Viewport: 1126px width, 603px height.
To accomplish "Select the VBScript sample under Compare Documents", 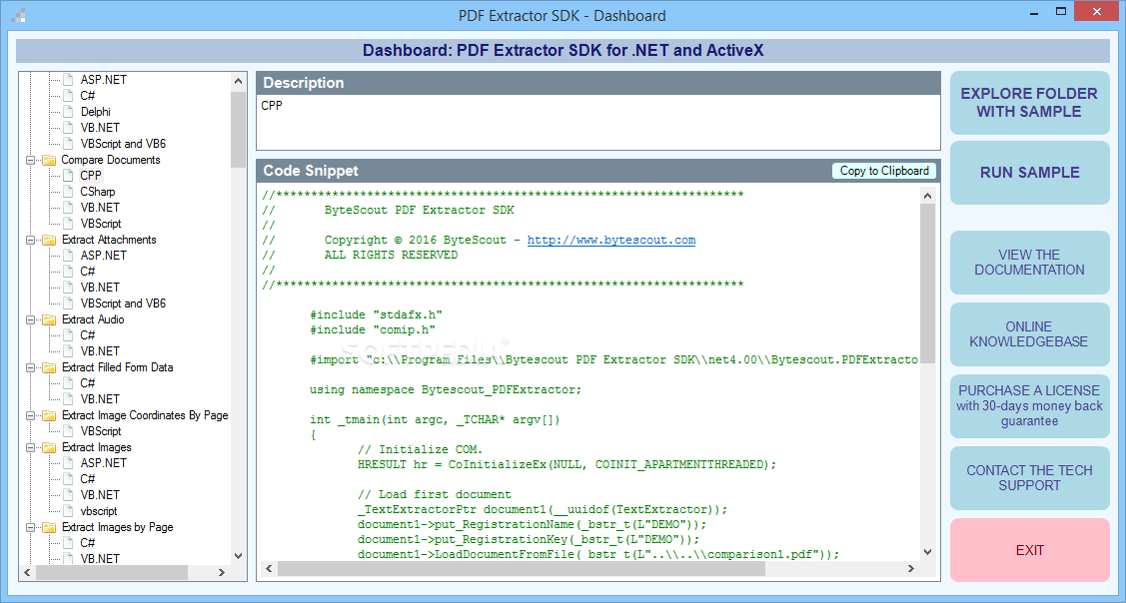I will [101, 224].
